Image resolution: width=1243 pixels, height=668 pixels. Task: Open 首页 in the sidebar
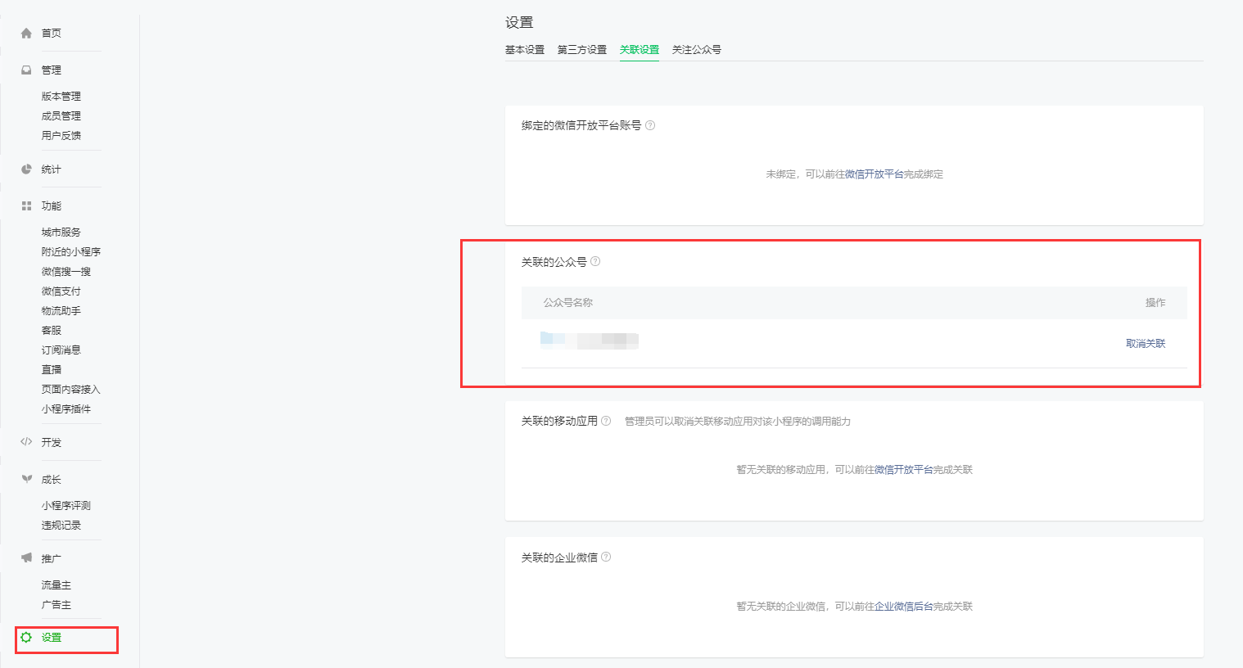coord(52,33)
